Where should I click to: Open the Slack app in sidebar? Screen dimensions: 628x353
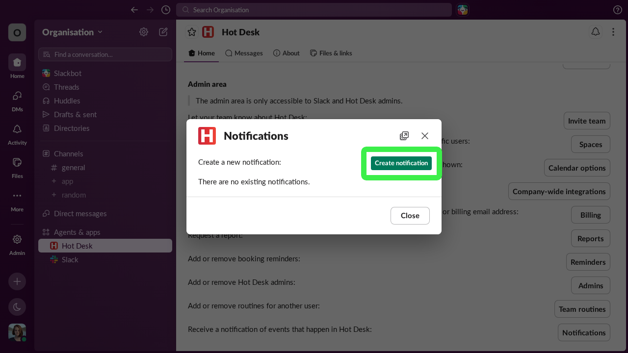[105, 259]
